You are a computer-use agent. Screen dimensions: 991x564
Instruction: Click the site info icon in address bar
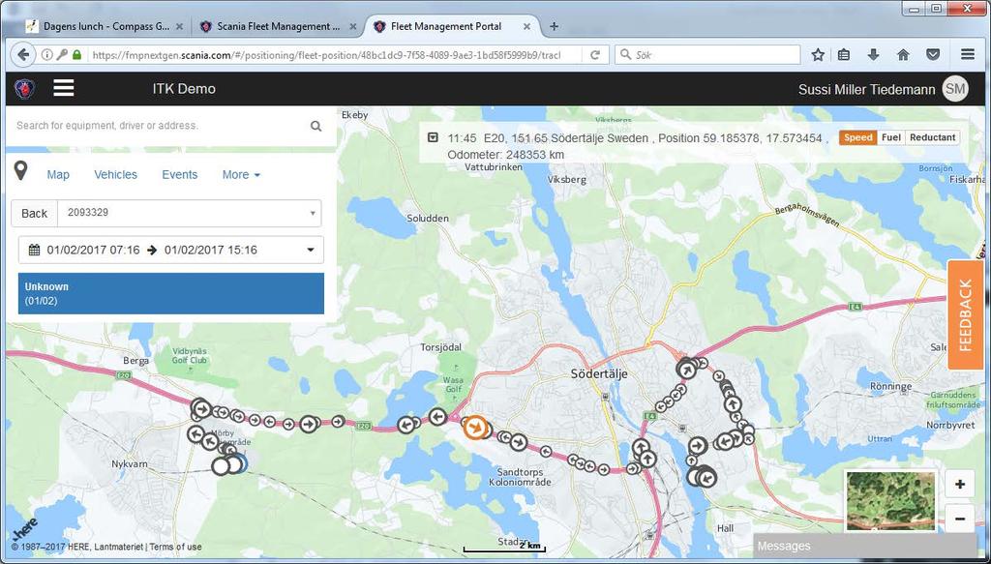[x=46, y=55]
